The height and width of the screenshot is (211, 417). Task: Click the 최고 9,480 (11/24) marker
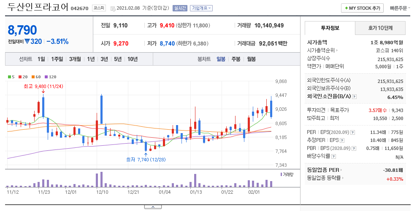pos(43,86)
